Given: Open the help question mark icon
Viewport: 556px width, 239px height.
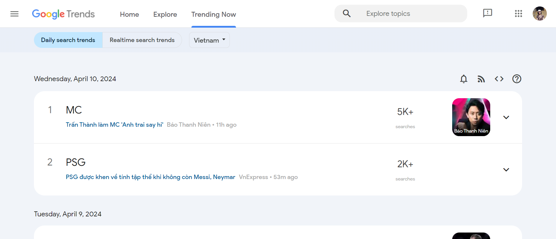Looking at the screenshot, I should pyautogui.click(x=517, y=79).
